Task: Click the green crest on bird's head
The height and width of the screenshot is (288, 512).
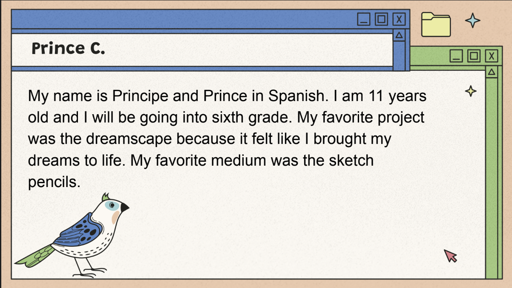Action: coord(105,197)
